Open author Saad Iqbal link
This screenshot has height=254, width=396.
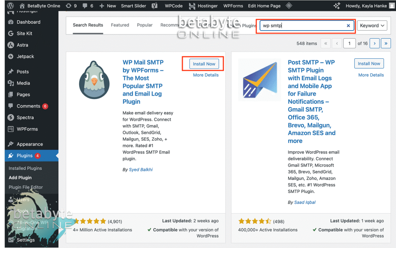tap(305, 202)
